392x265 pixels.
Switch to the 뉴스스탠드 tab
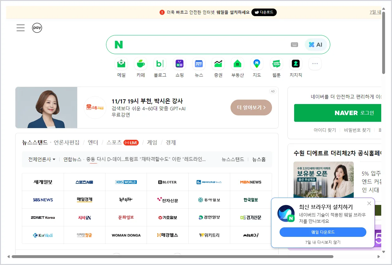pos(35,143)
